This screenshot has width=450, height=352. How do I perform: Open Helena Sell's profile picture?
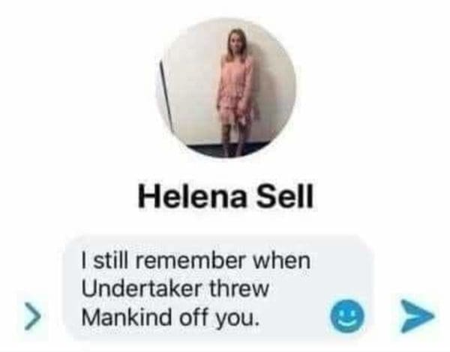(226, 88)
